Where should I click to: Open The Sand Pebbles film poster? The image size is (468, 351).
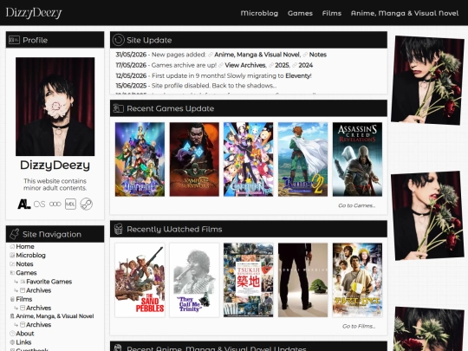pyautogui.click(x=140, y=280)
